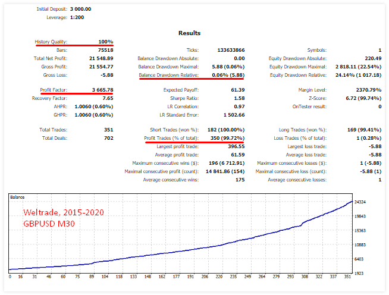The image size is (389, 295).
Task: Click the Equity Drawdown Maximal value 2 818.11 (22.54%)
Action: tap(358, 67)
